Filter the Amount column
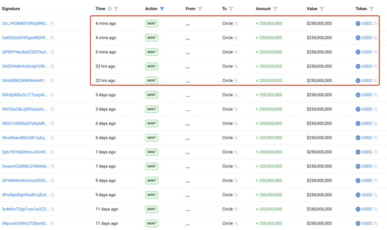Image resolution: width=387 pixels, height=230 pixels. click(275, 9)
